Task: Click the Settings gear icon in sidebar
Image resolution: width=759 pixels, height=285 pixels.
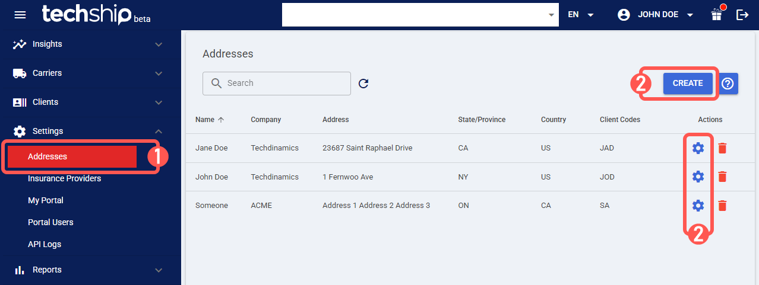Action: click(x=20, y=131)
